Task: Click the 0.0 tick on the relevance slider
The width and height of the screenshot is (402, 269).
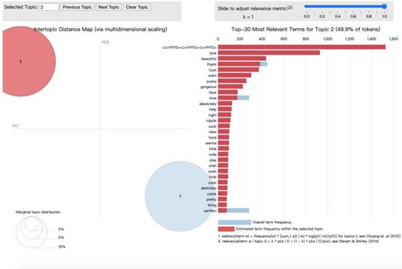Action: click(x=306, y=16)
